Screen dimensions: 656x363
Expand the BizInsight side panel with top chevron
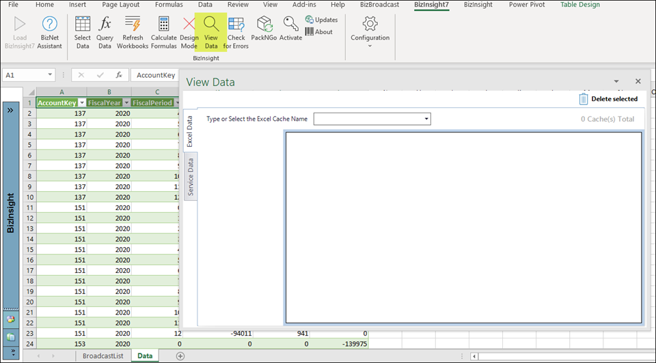tap(10, 111)
